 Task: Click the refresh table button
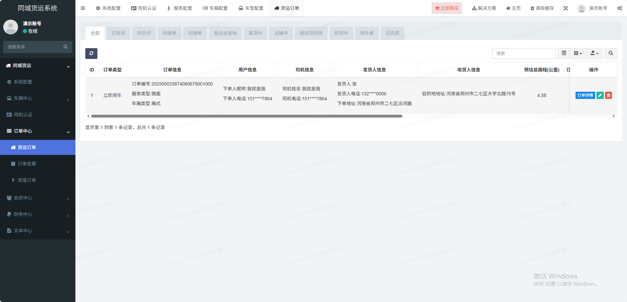91,53
